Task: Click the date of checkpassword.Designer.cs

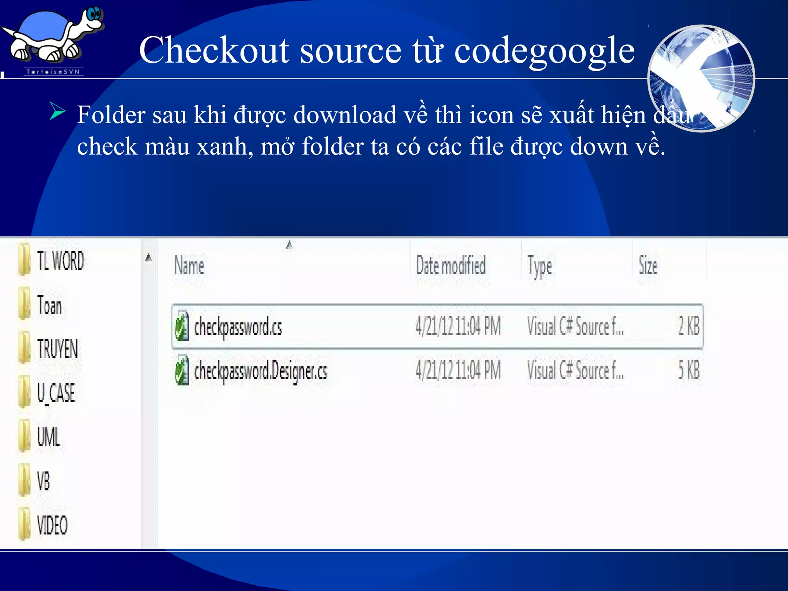Action: pos(458,371)
